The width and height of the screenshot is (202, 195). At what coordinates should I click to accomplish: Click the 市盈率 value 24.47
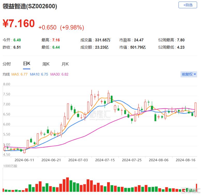point(139,40)
